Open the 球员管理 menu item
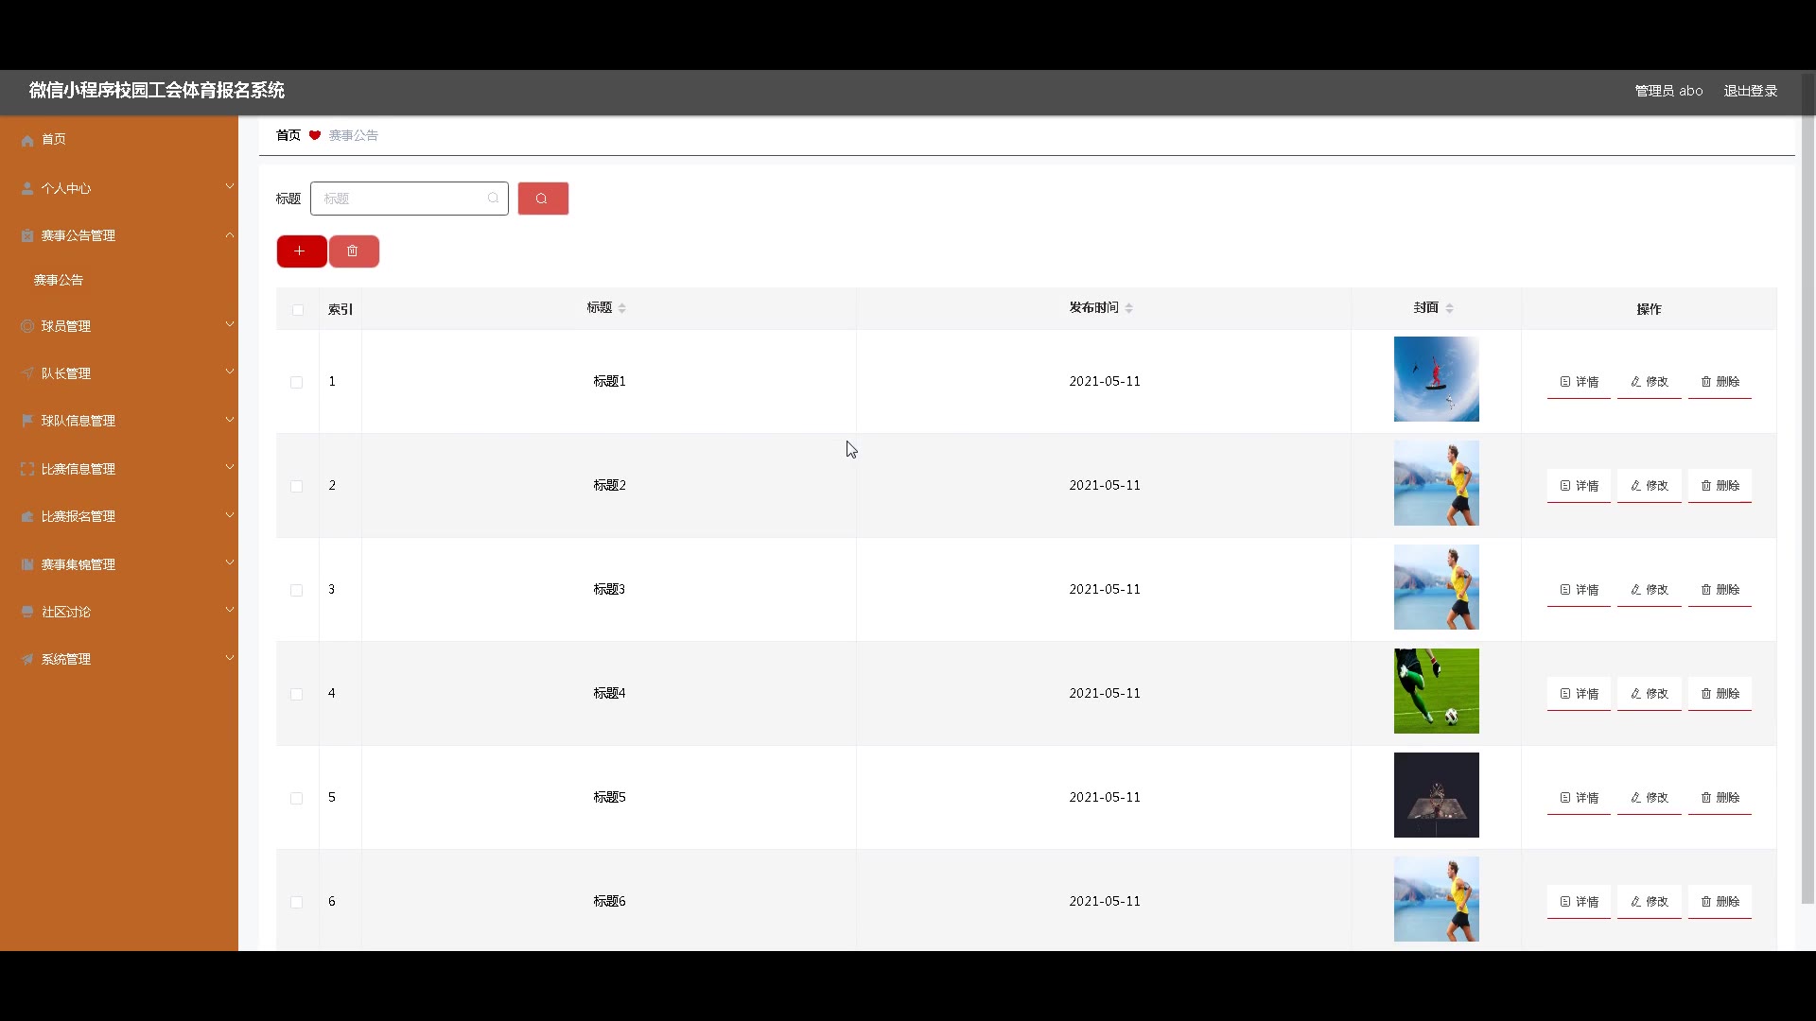 66,326
